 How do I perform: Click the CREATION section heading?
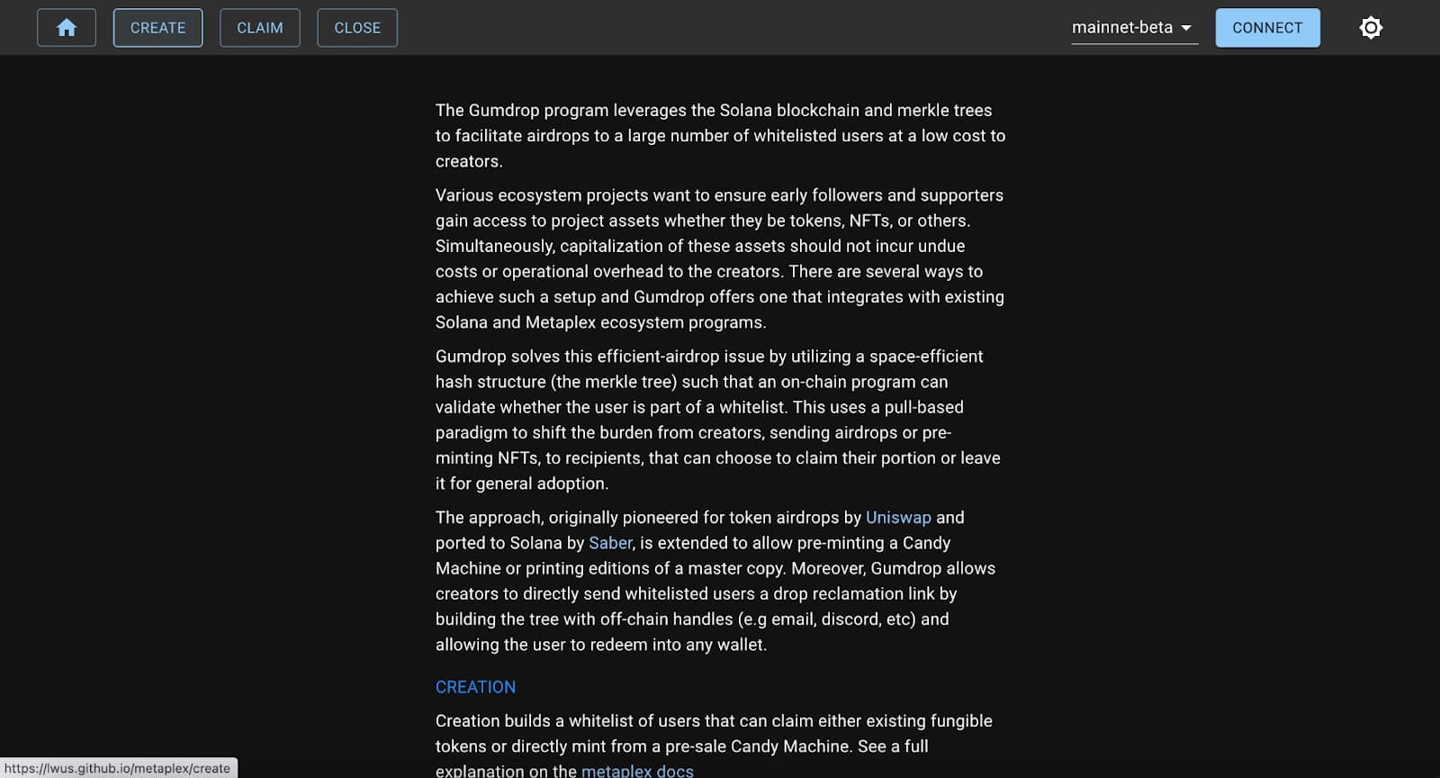click(x=475, y=687)
